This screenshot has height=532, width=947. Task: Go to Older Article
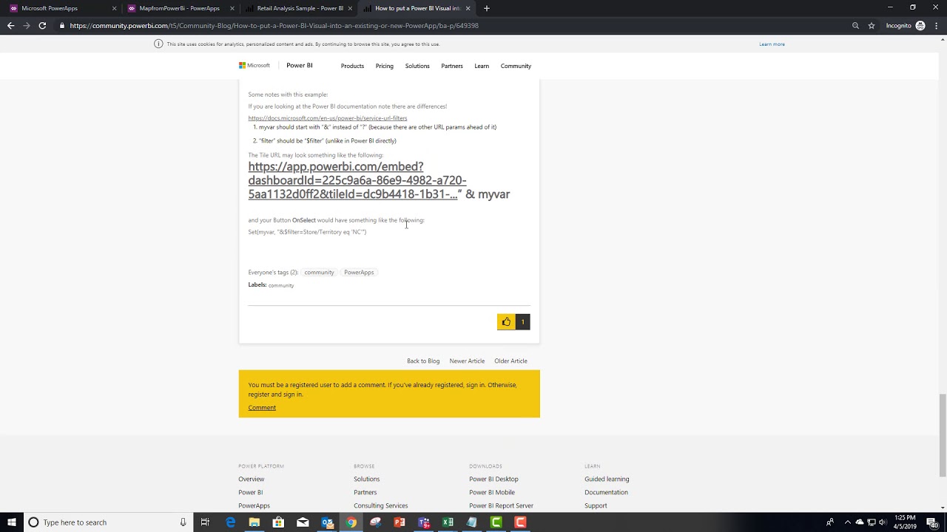[x=510, y=361]
